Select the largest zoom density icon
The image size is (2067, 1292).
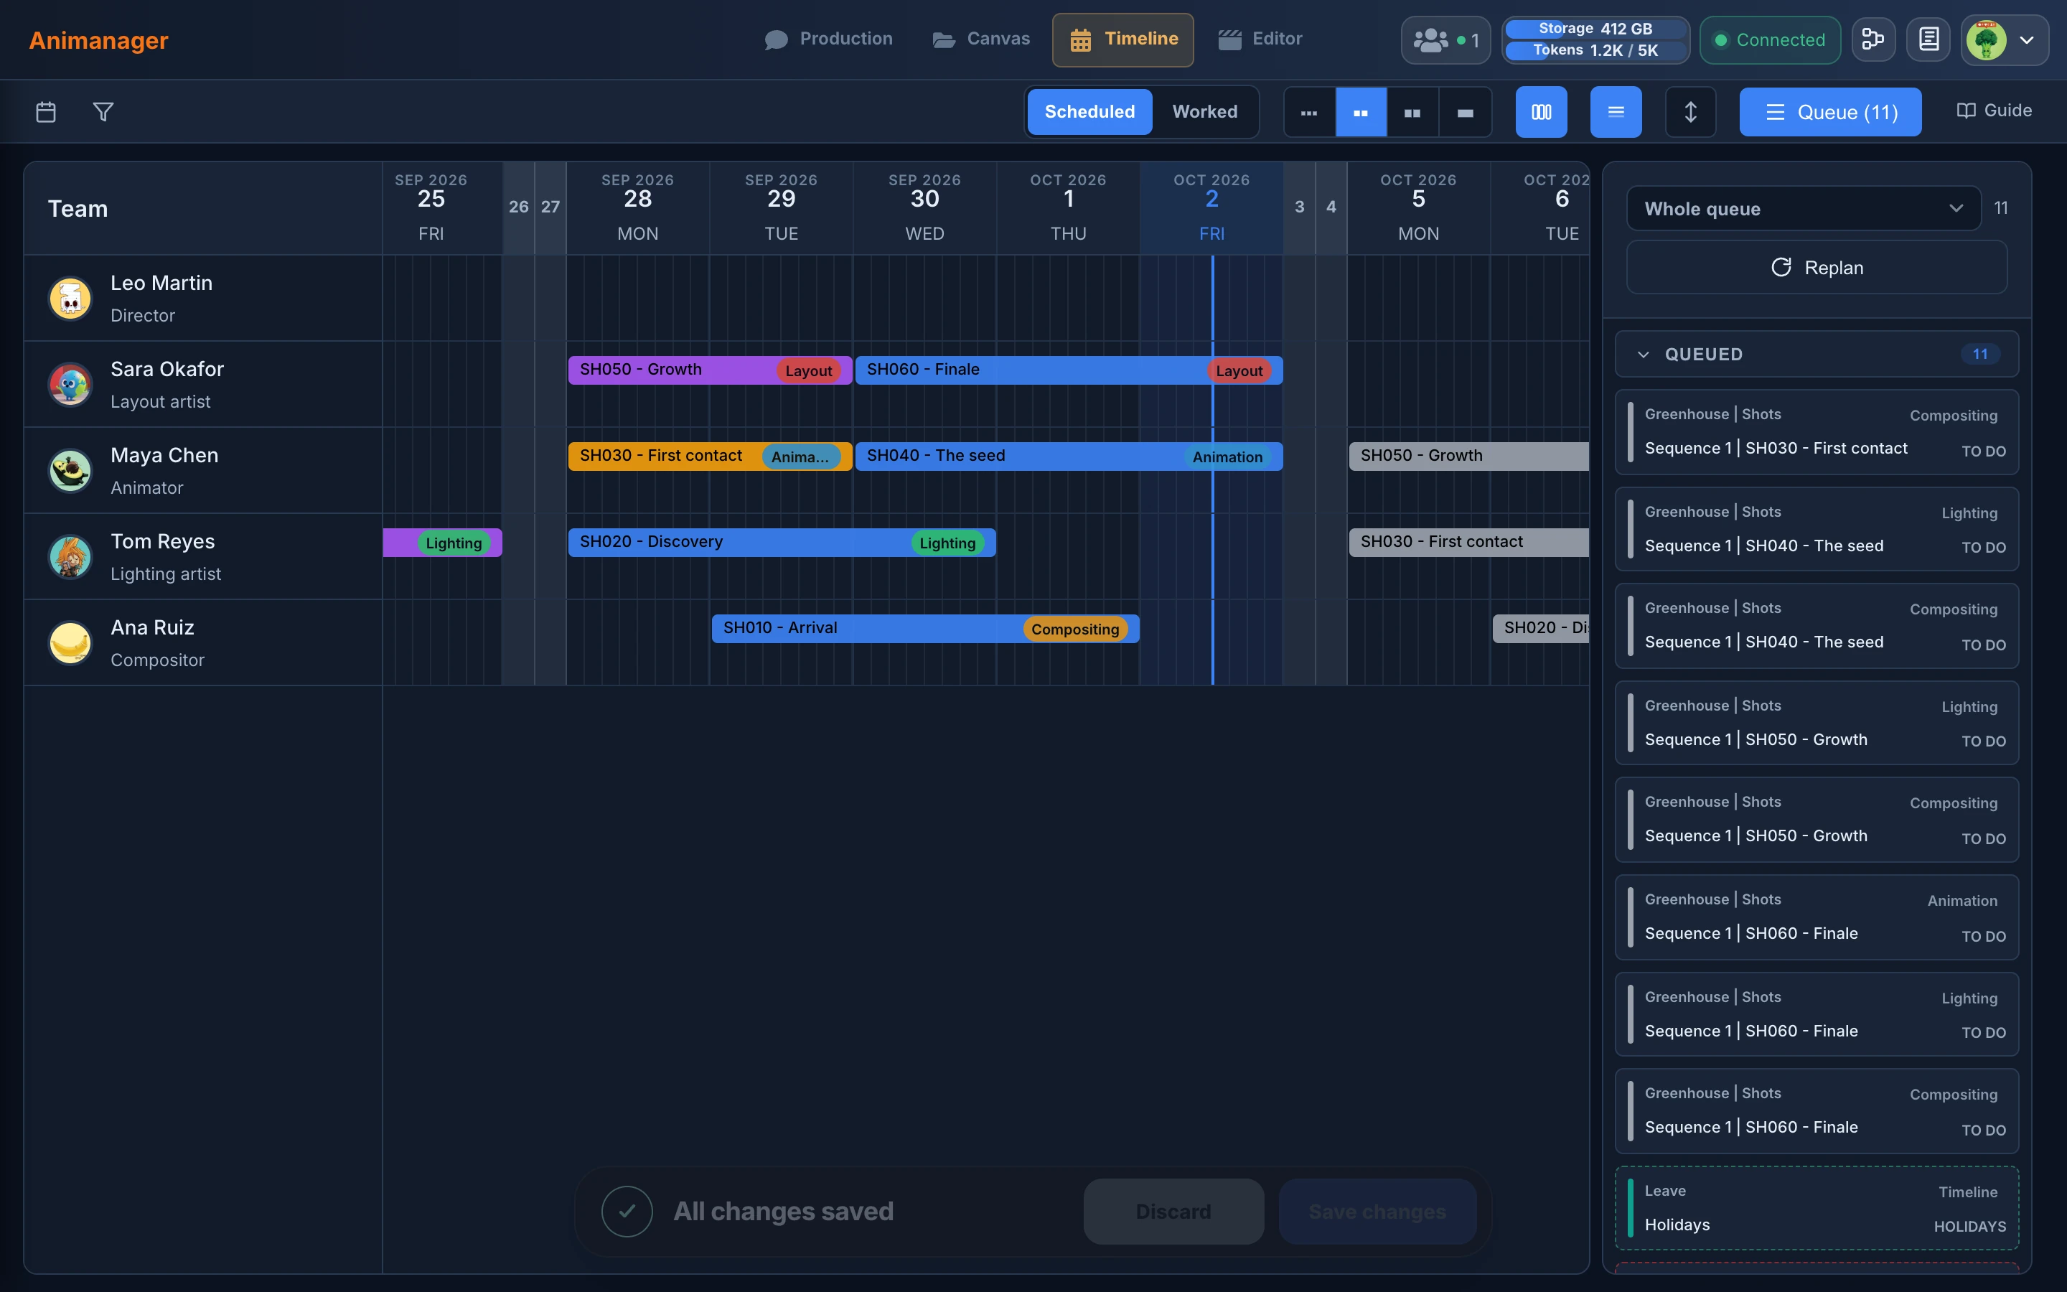click(1465, 112)
